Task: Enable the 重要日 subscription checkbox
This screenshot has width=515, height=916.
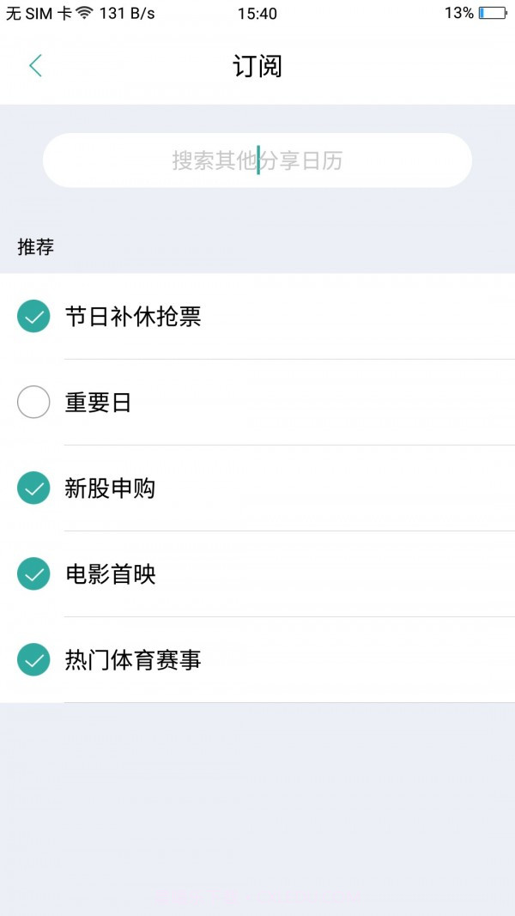Action: [x=33, y=402]
